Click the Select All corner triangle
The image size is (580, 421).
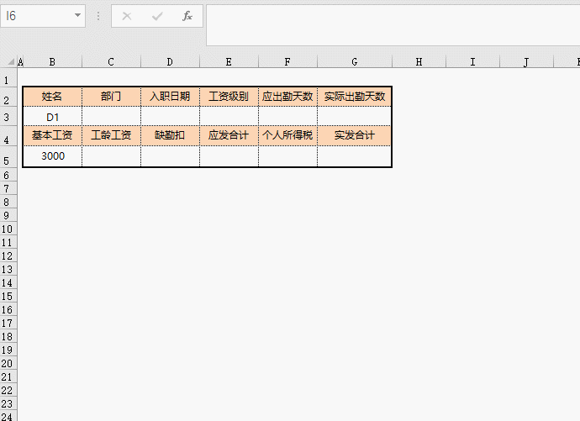(11, 61)
